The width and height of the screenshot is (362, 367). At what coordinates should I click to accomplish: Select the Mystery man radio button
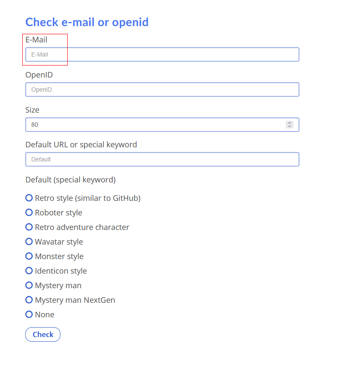click(29, 285)
